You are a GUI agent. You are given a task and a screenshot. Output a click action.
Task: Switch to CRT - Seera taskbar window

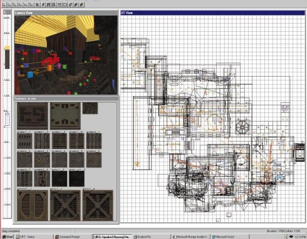coord(34,237)
